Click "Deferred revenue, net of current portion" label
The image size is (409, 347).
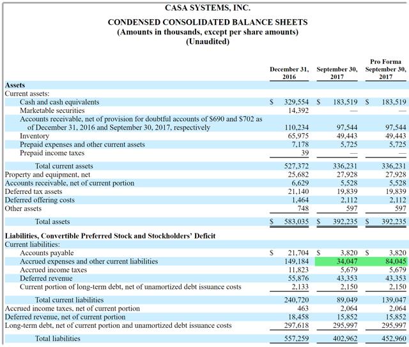65,317
